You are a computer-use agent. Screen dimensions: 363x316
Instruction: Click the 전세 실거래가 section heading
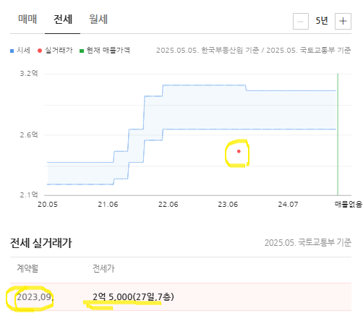(x=41, y=243)
